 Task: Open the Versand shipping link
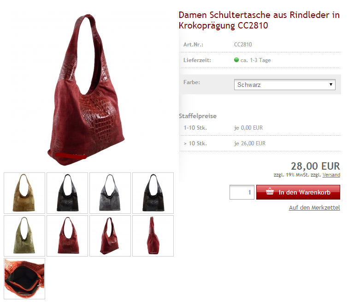331,175
